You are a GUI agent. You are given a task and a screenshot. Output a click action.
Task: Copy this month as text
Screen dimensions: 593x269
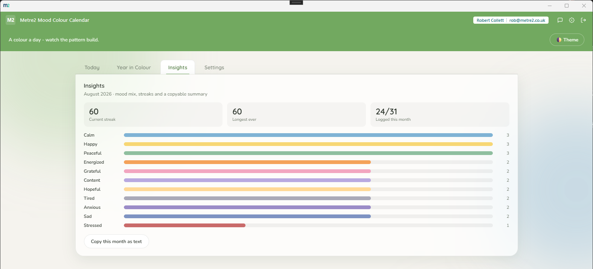(116, 242)
